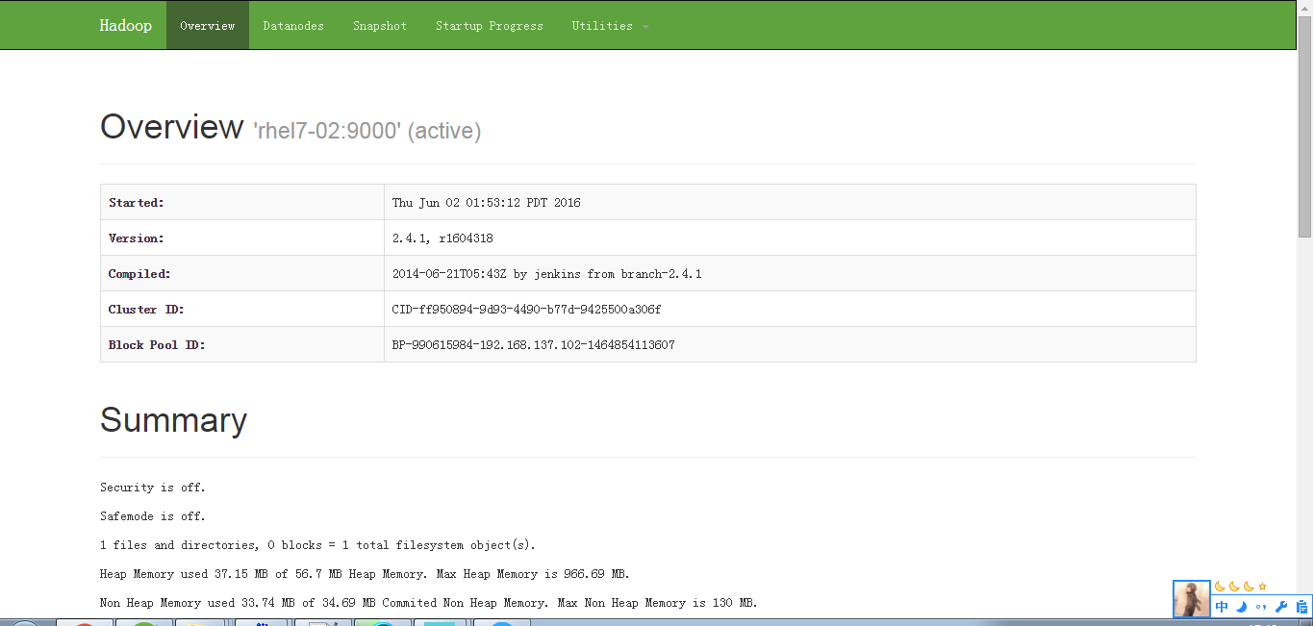Switch to the Snapshot tab

tap(380, 25)
